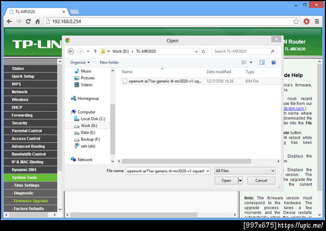Screen dimensions: 326x231
Task: Open the Organize menu
Action: [x=80, y=63]
